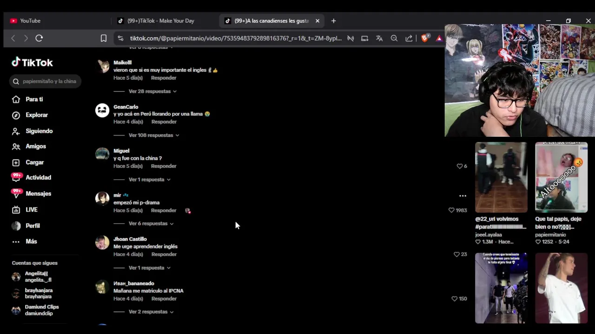The image size is (595, 334).
Task: Reply to mir's comment
Action: 164,211
